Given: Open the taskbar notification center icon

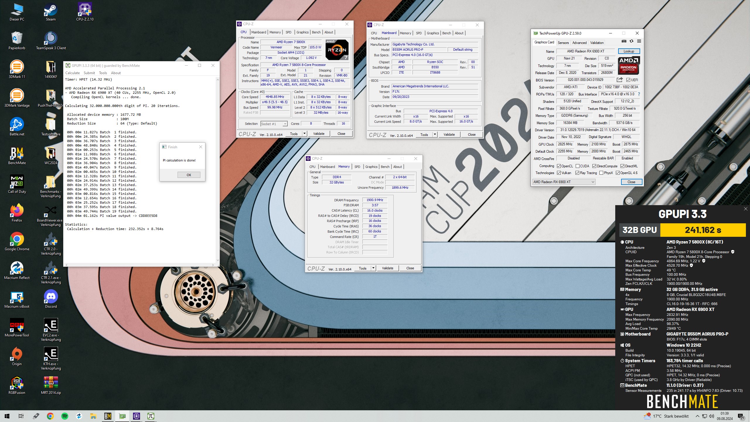Looking at the screenshot, I should [x=741, y=416].
